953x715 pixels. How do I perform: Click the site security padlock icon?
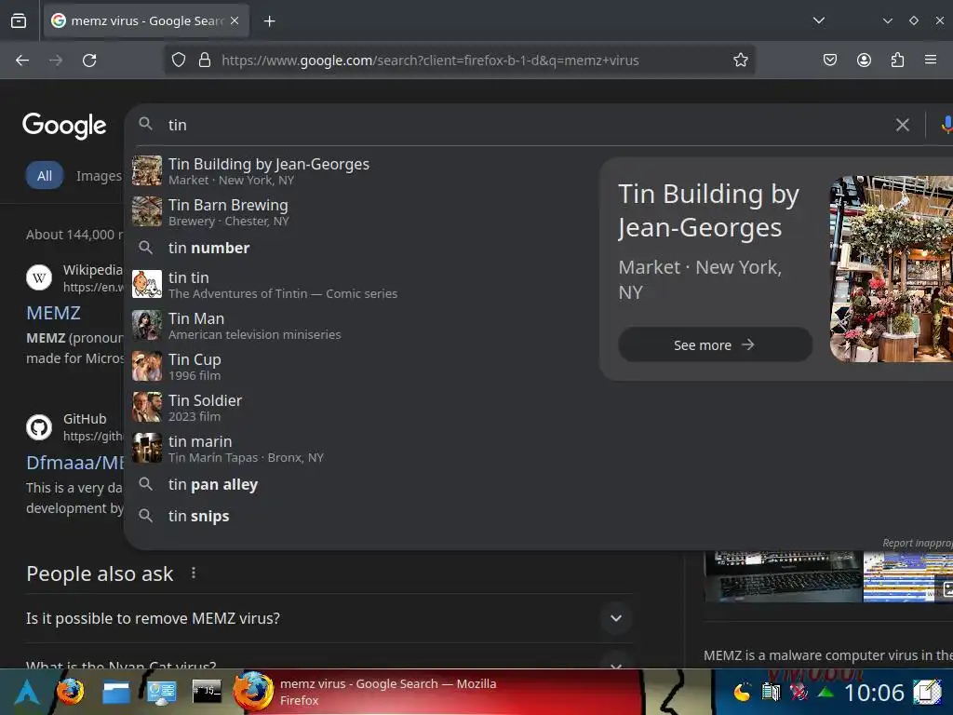tap(205, 61)
